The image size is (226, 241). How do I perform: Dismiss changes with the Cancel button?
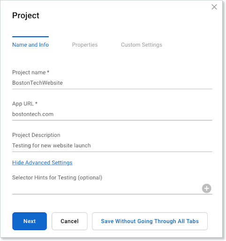[x=70, y=221]
